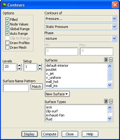Turn off Auto Range checkbox

coord(7,34)
